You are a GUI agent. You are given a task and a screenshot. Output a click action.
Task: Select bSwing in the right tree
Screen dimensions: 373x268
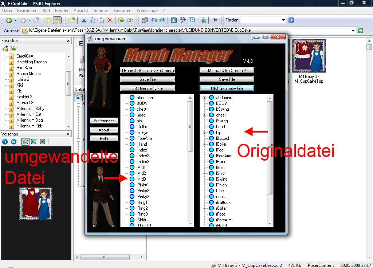tap(223, 109)
